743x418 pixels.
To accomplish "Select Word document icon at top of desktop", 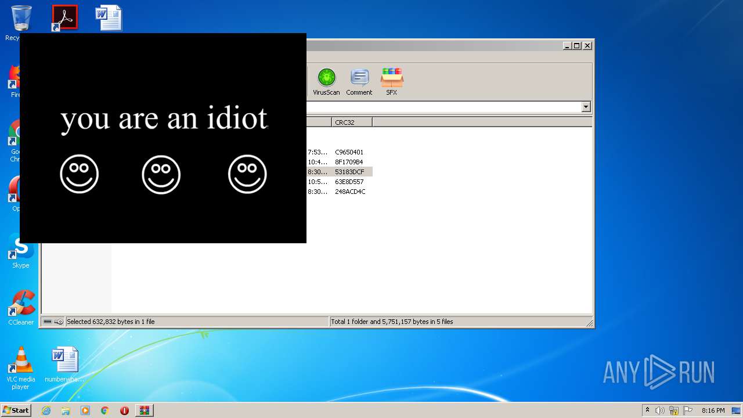I will (x=109, y=17).
